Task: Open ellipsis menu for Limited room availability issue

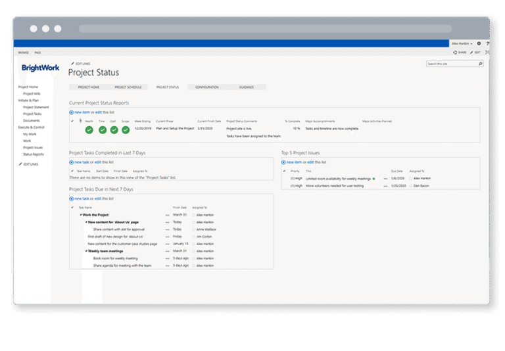Action: pos(385,178)
